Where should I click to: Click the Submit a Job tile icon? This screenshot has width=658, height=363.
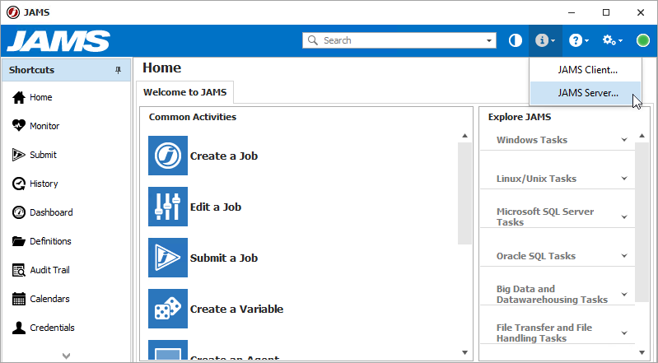pos(168,258)
